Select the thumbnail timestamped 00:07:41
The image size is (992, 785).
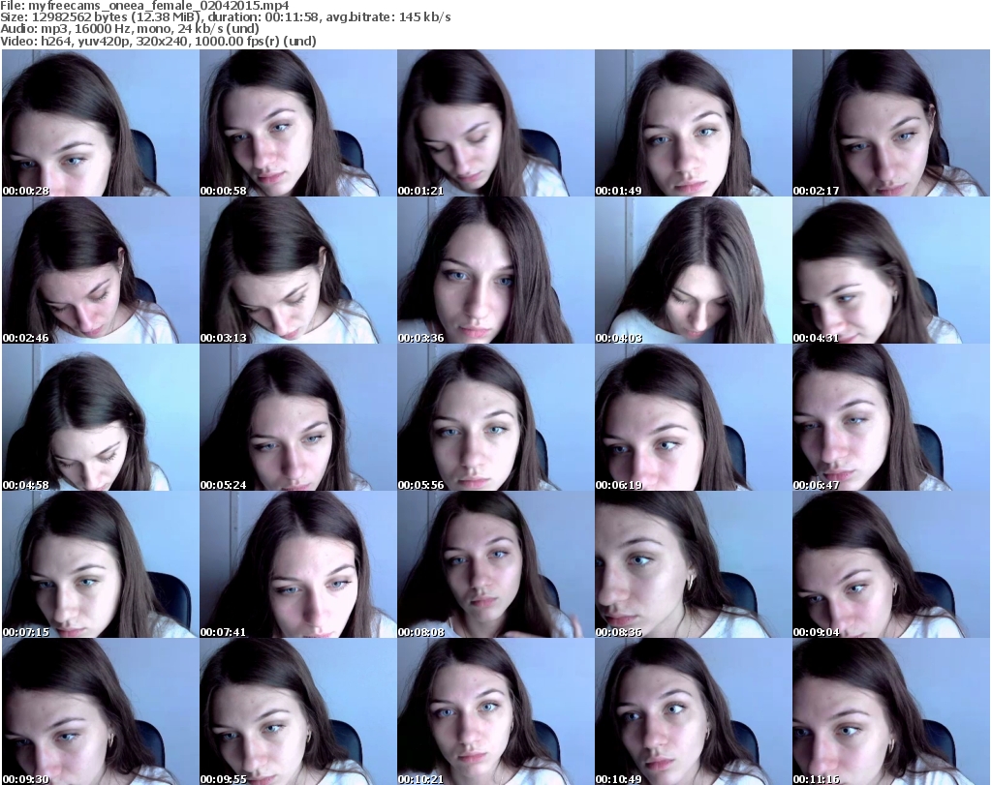(x=298, y=564)
